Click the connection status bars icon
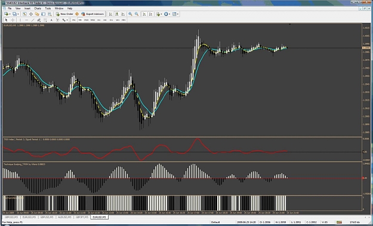Viewport: 373px width, 226px height. (339, 222)
